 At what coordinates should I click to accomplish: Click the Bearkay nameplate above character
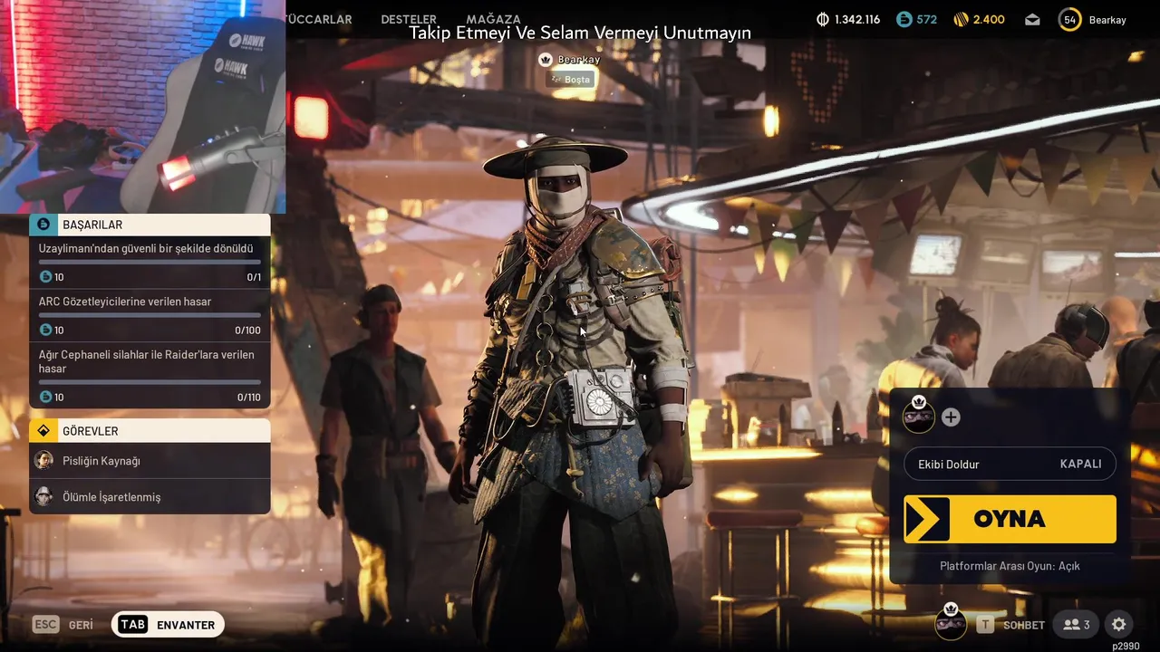[578, 60]
